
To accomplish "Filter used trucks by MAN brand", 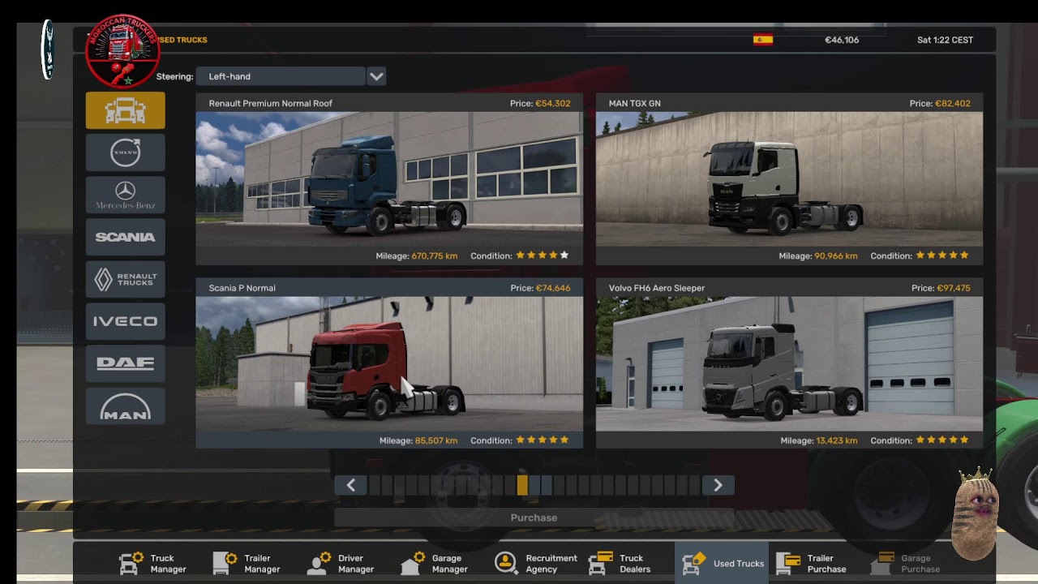I will tap(125, 406).
